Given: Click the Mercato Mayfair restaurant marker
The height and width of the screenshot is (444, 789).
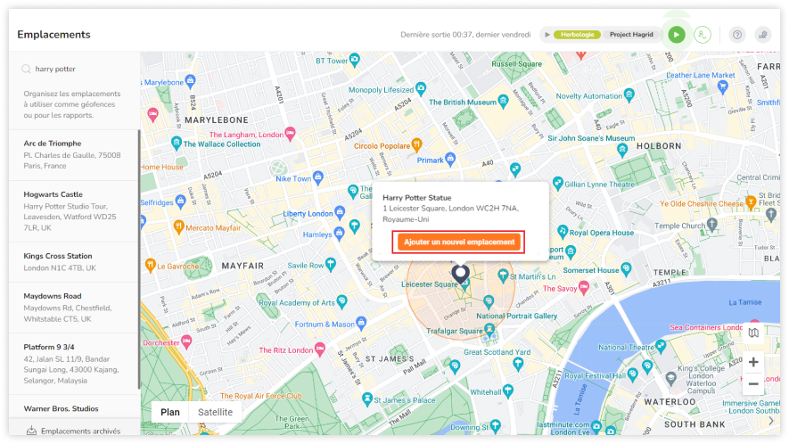Looking at the screenshot, I should coord(178,226).
